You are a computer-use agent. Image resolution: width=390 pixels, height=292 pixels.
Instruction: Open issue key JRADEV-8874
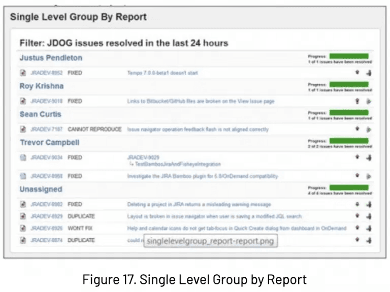click(x=46, y=240)
